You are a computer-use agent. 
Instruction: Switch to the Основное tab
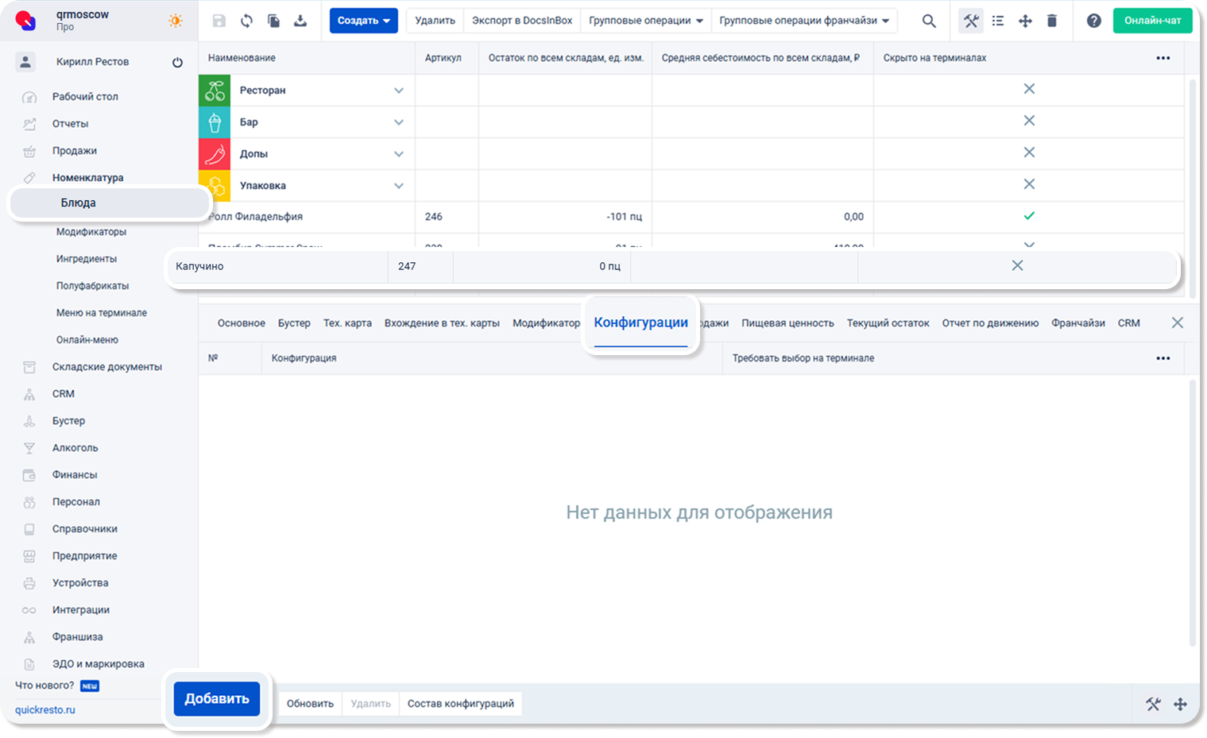point(242,323)
